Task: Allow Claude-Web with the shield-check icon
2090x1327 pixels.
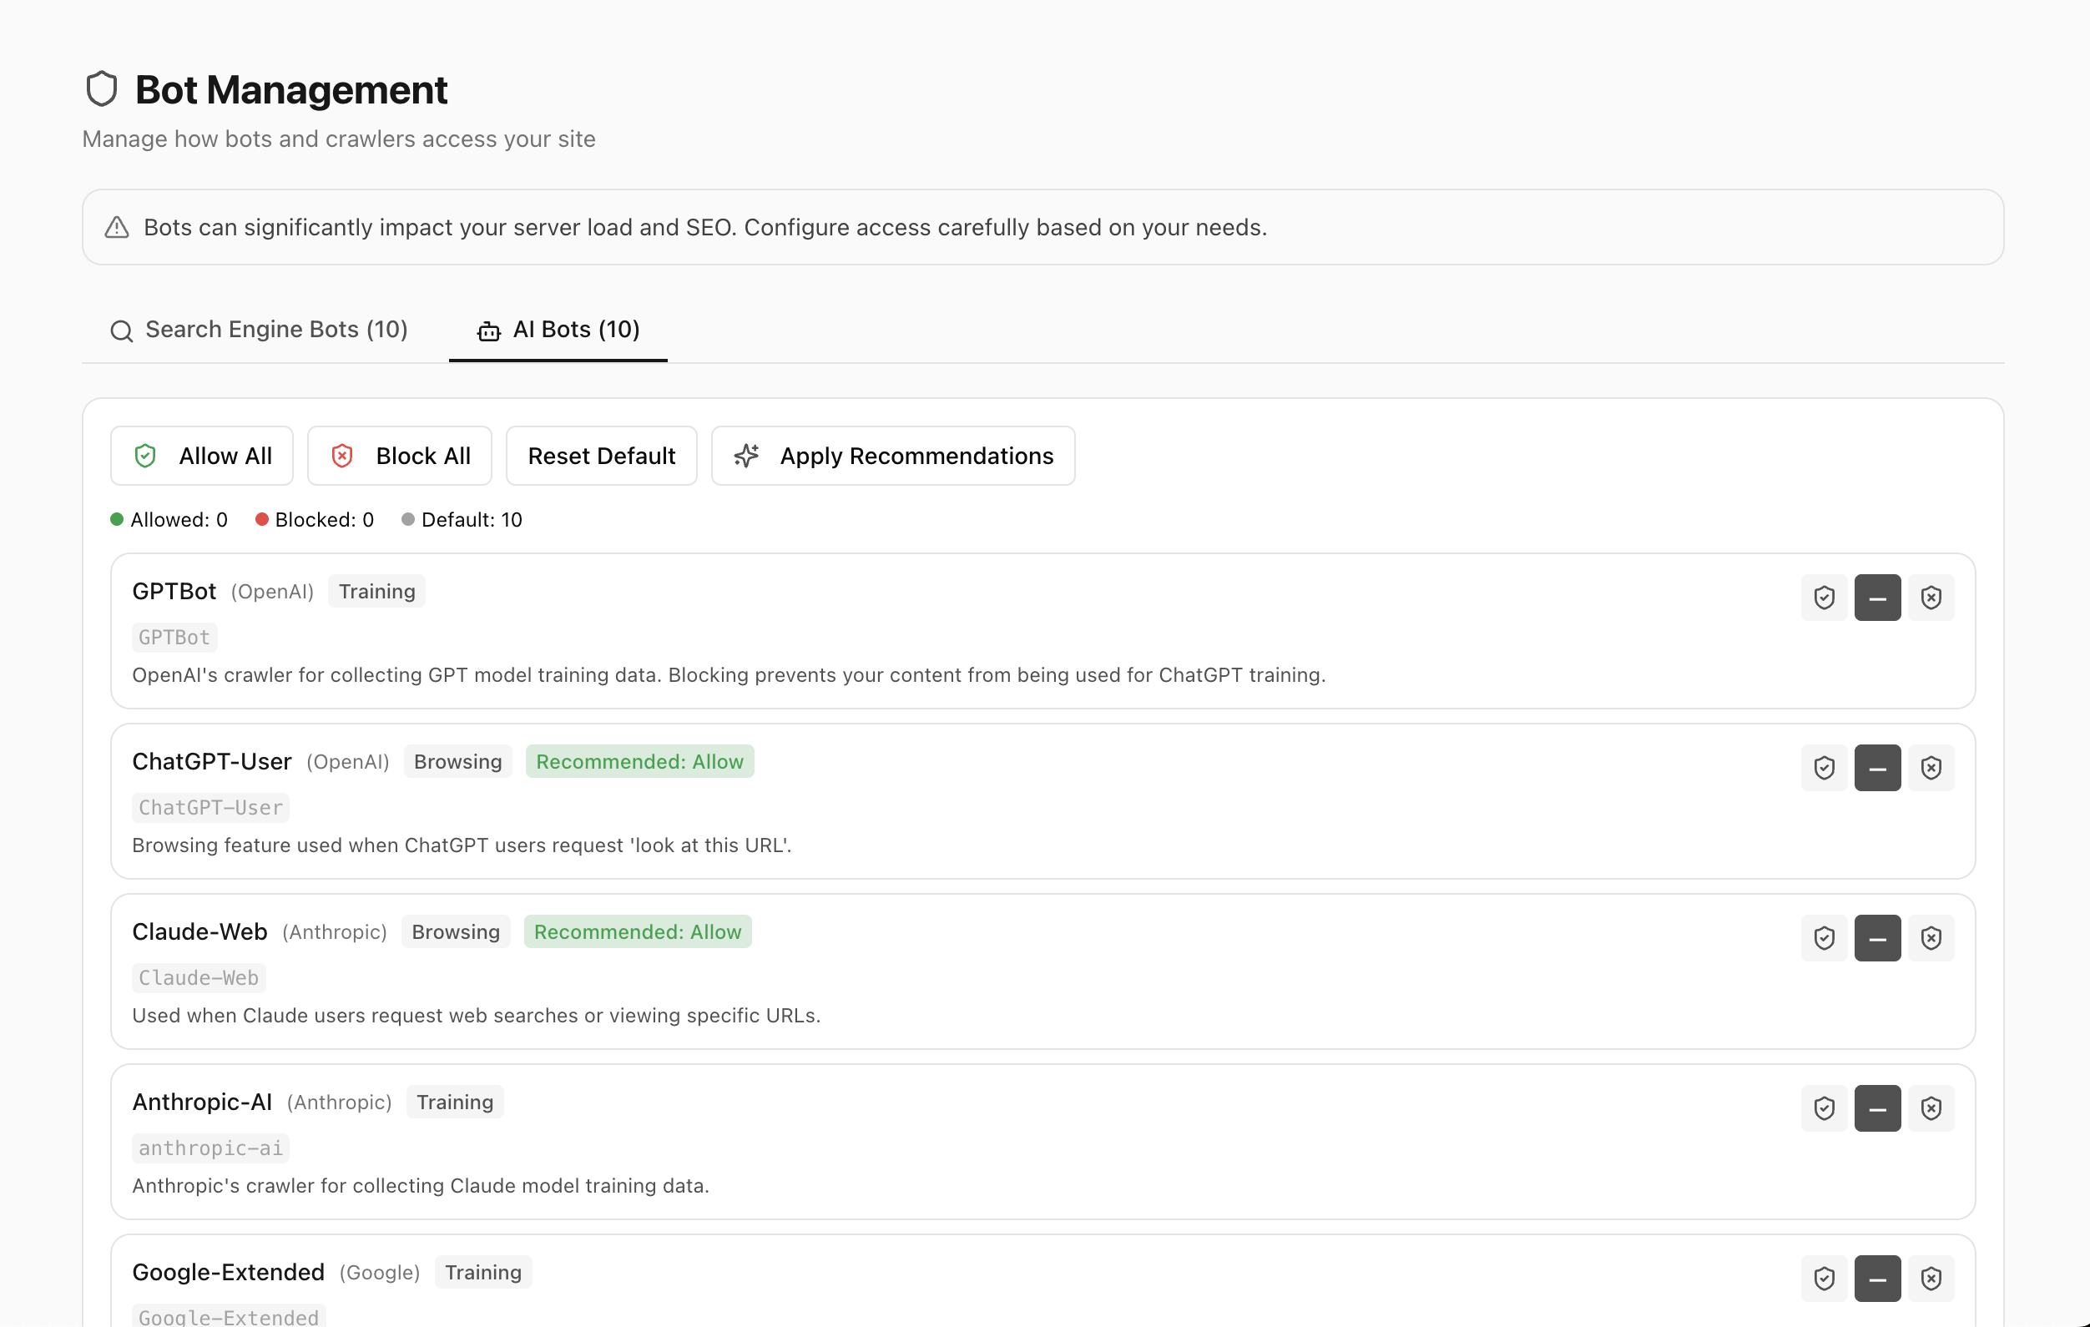Action: 1824,937
